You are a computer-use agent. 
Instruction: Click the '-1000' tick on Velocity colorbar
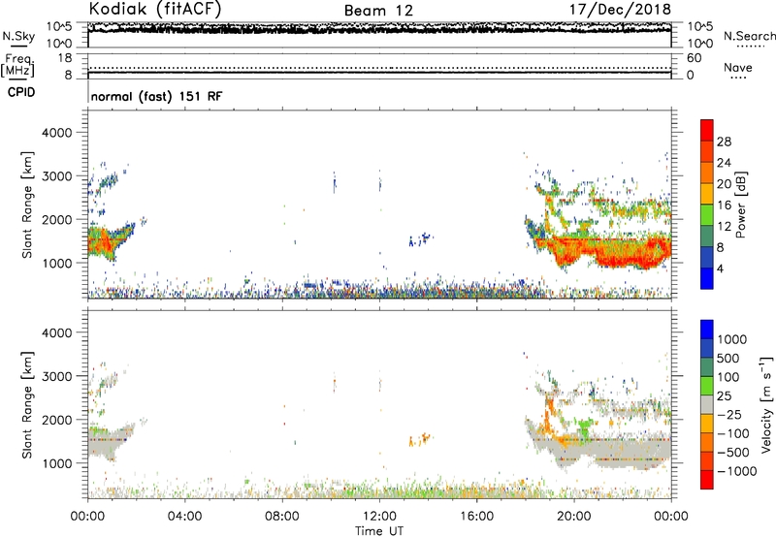click(x=737, y=471)
